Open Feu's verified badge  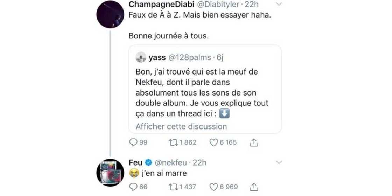(x=148, y=162)
